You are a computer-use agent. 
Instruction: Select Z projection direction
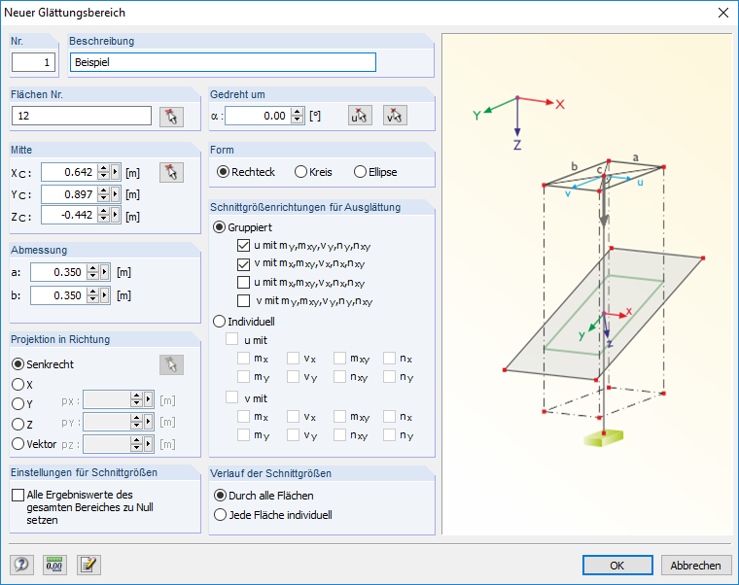[22, 425]
